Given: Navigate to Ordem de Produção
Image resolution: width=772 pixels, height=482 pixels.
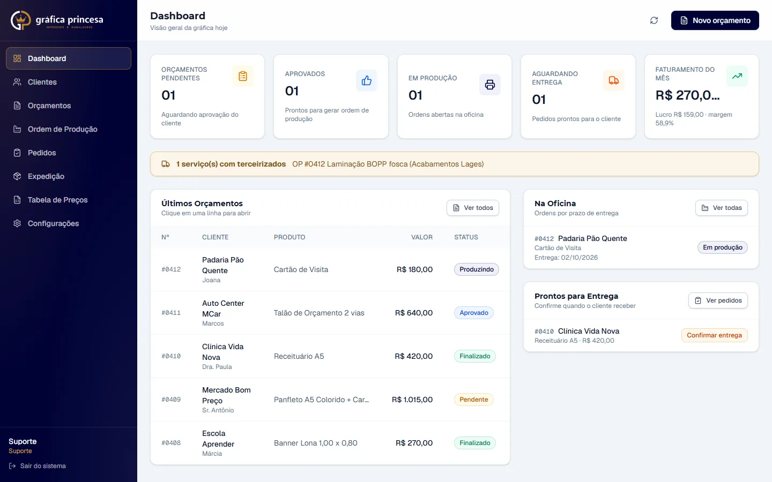Looking at the screenshot, I should [x=69, y=129].
